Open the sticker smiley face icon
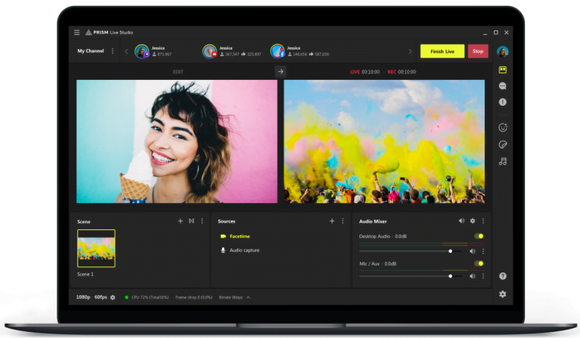The image size is (580, 338). tap(502, 128)
